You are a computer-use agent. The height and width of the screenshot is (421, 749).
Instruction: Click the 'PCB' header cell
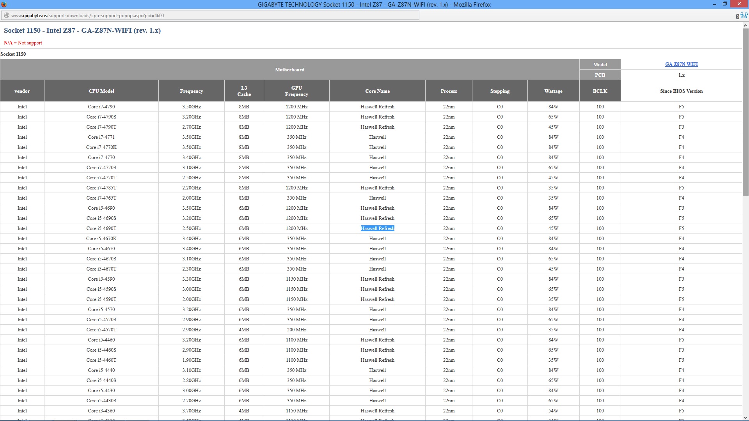(x=600, y=75)
